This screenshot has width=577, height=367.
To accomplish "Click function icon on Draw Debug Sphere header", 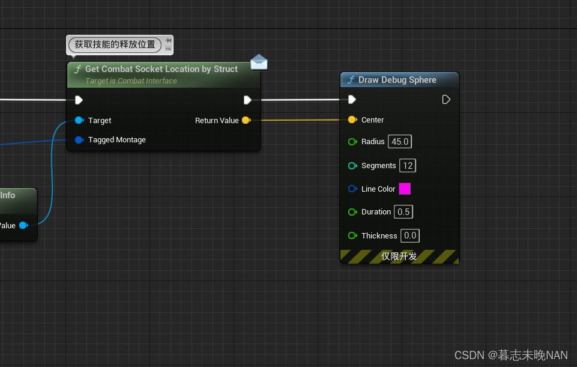I will [x=351, y=80].
